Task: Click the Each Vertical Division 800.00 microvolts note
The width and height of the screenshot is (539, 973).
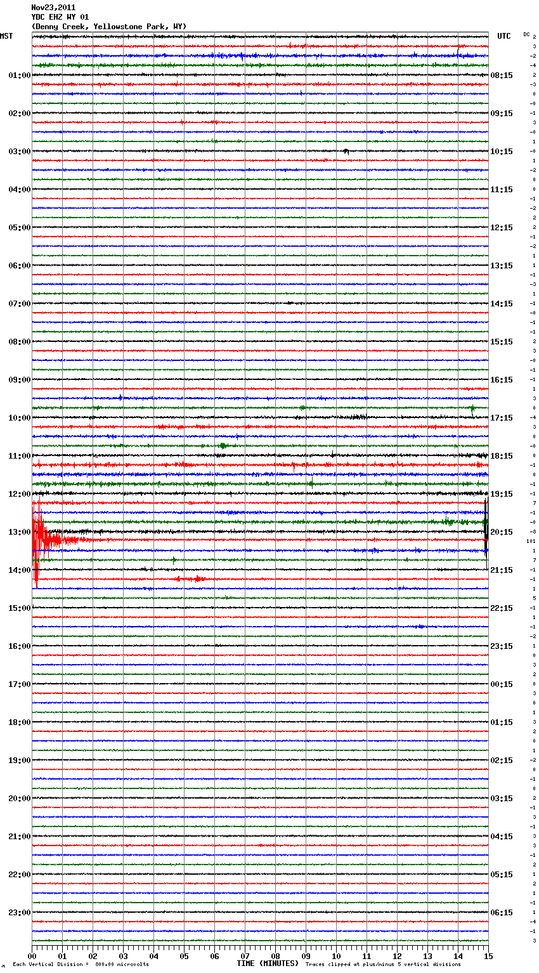Action: (x=81, y=965)
